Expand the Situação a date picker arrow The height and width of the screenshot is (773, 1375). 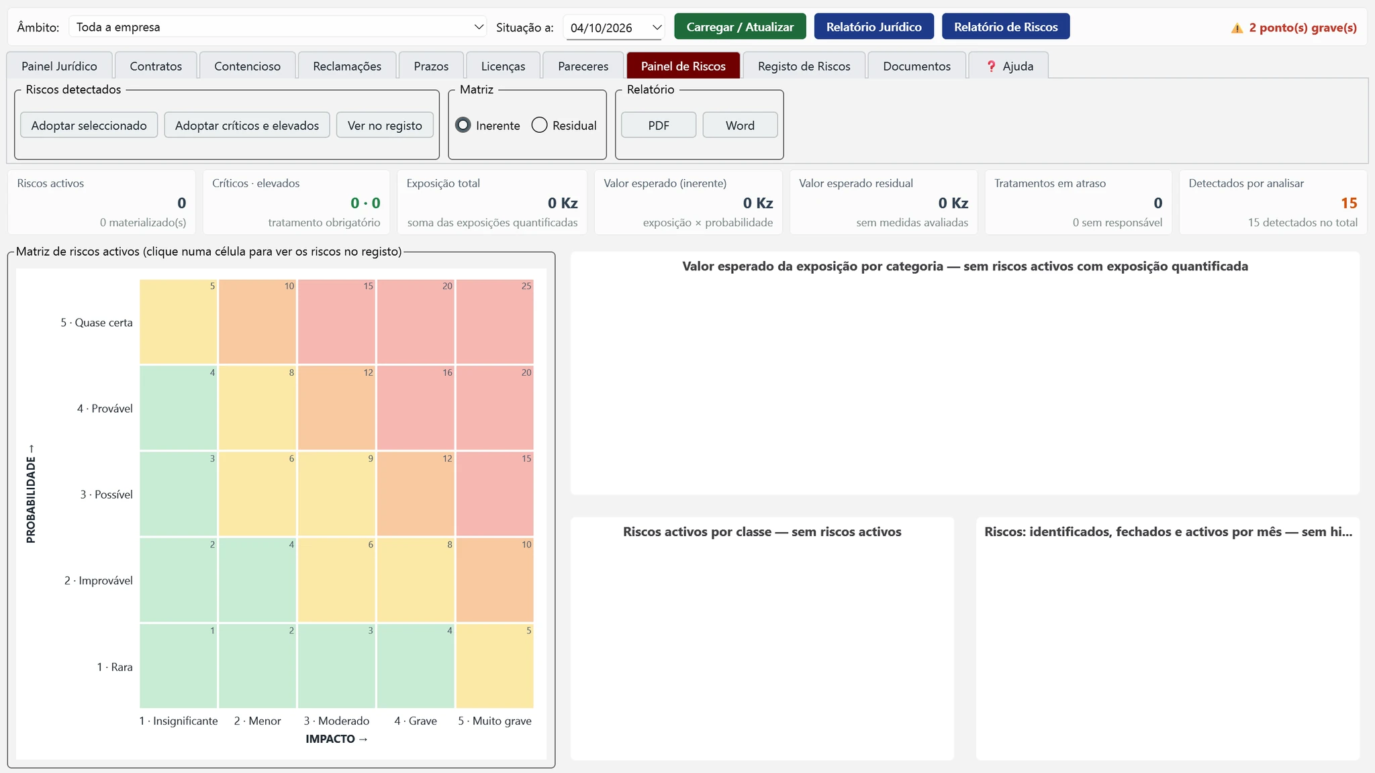(x=657, y=28)
